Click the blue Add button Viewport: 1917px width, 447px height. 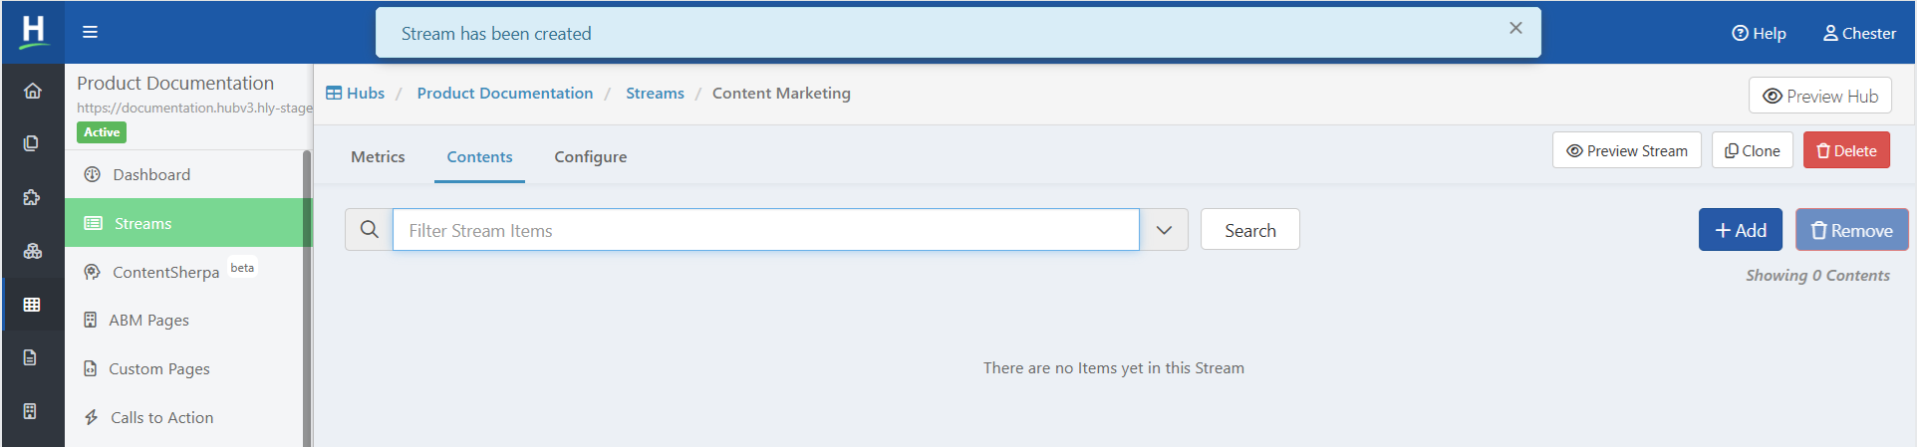[1741, 230]
